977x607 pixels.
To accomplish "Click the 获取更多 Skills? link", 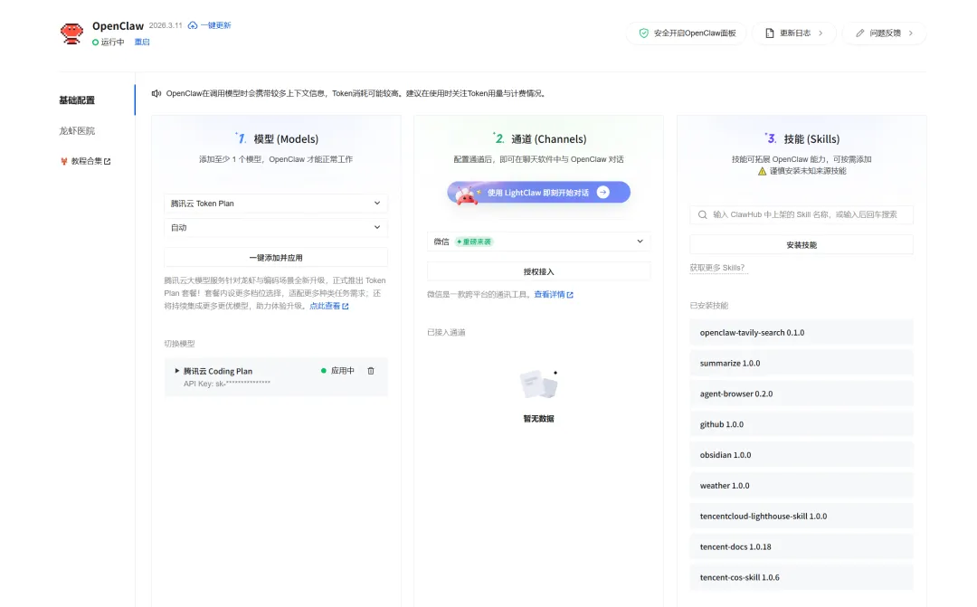I will pyautogui.click(x=717, y=268).
